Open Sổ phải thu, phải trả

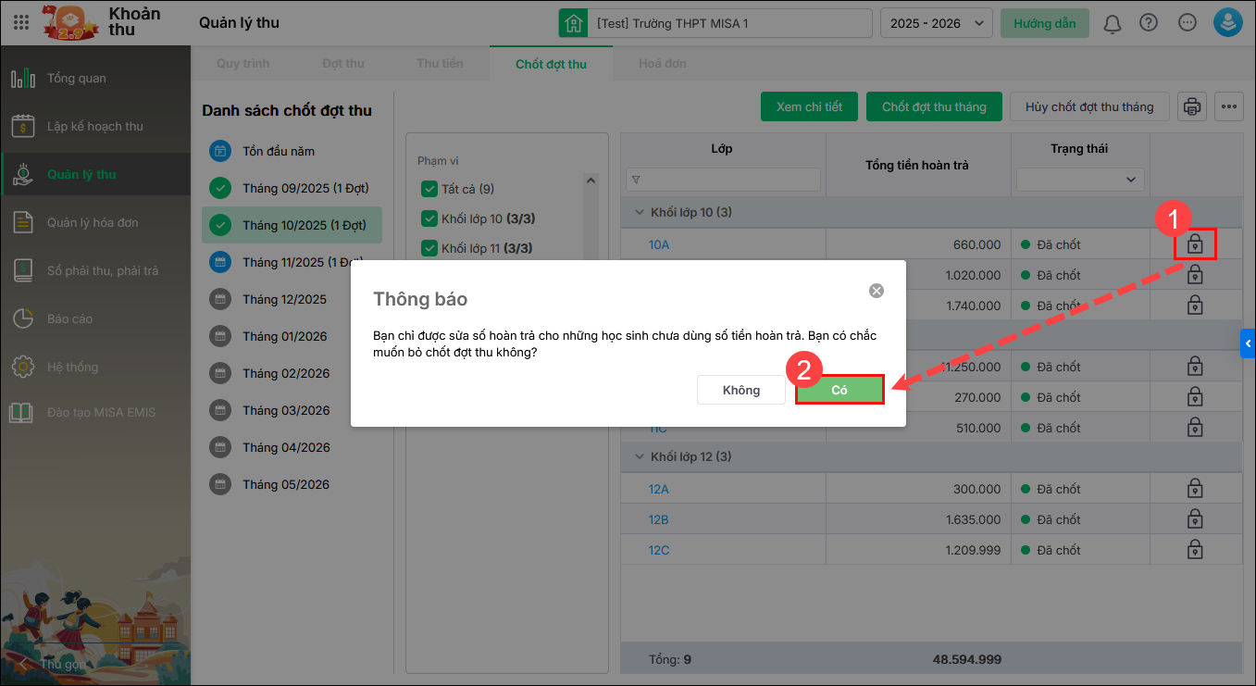(x=95, y=270)
